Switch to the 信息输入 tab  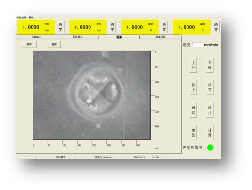[x=36, y=37]
